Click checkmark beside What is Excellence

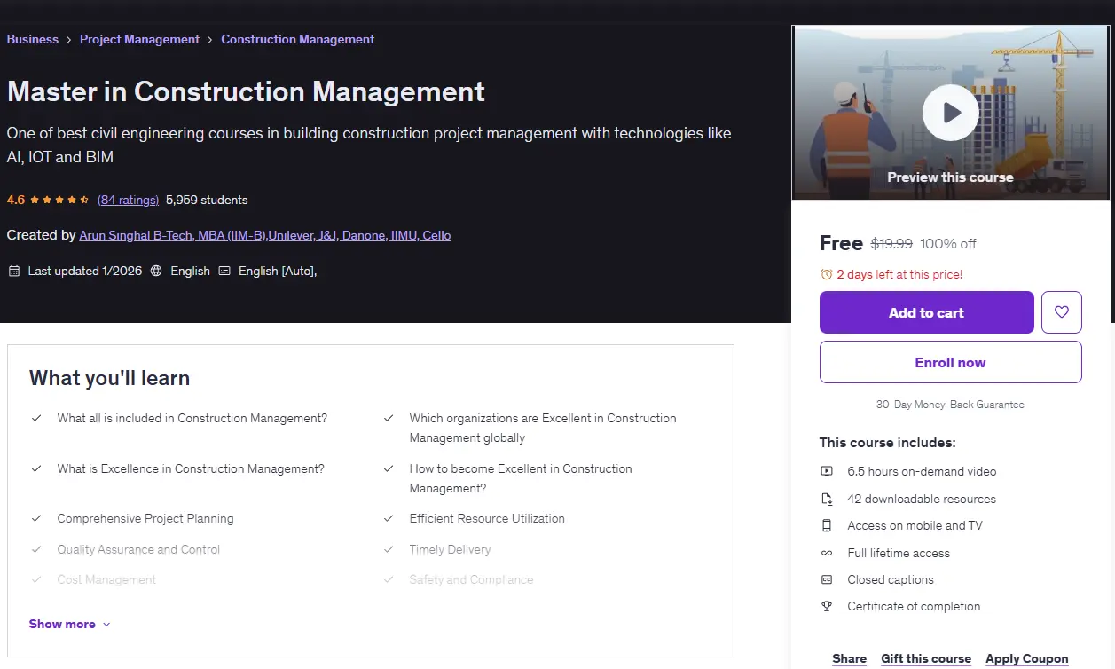coord(36,468)
